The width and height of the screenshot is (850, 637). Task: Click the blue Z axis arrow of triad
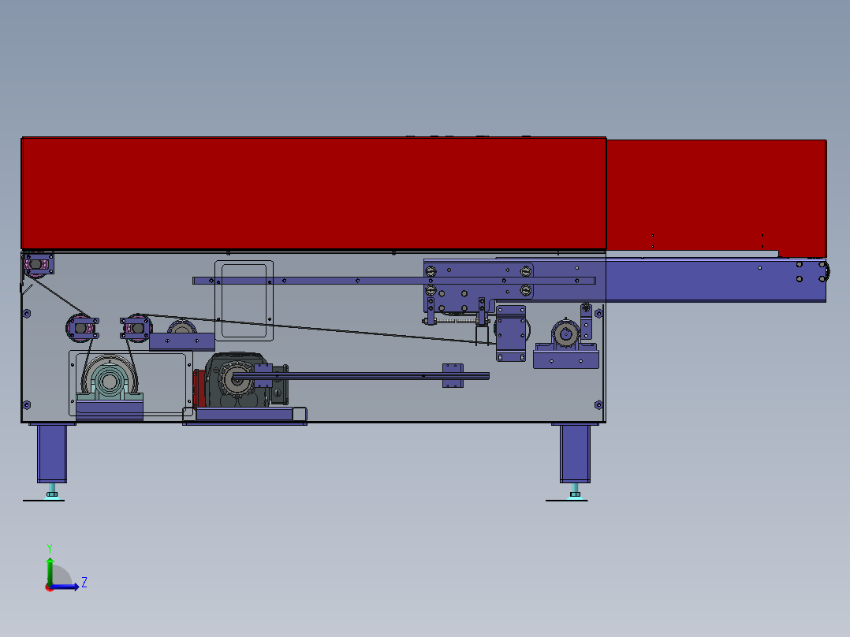tap(66, 587)
